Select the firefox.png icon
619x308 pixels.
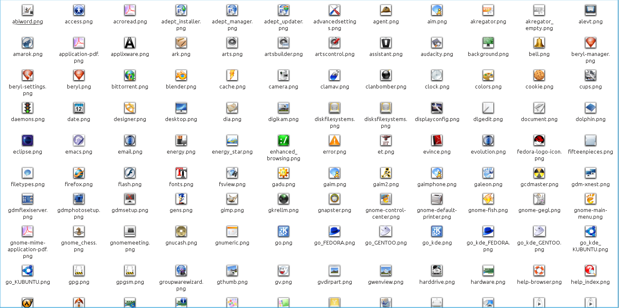pos(79,173)
